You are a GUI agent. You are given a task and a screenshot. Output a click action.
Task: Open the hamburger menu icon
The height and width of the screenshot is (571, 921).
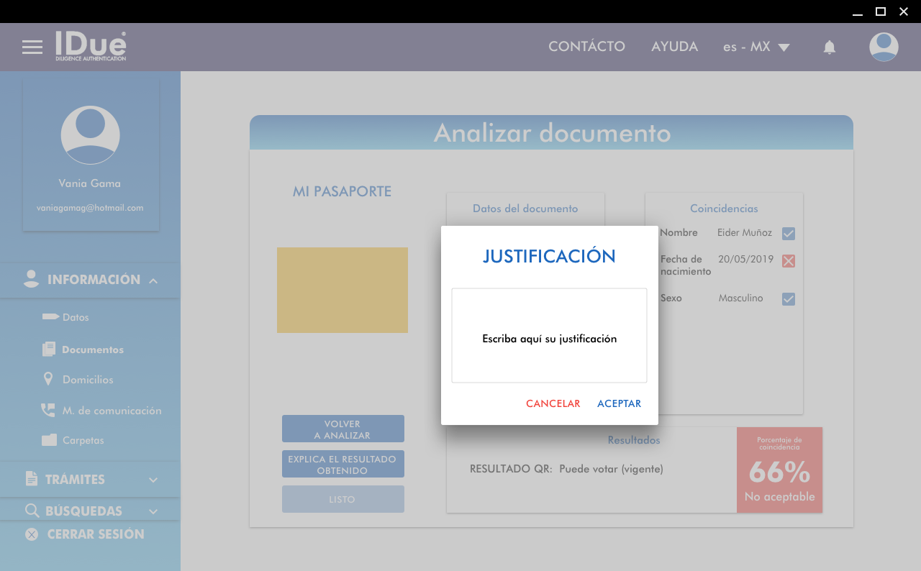point(32,47)
